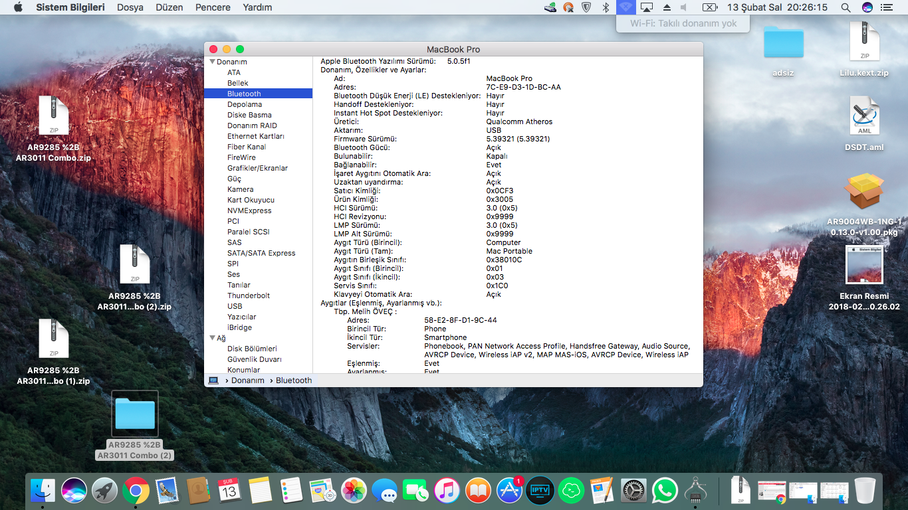Open Chrome from the dock
The image size is (908, 510).
(136, 491)
